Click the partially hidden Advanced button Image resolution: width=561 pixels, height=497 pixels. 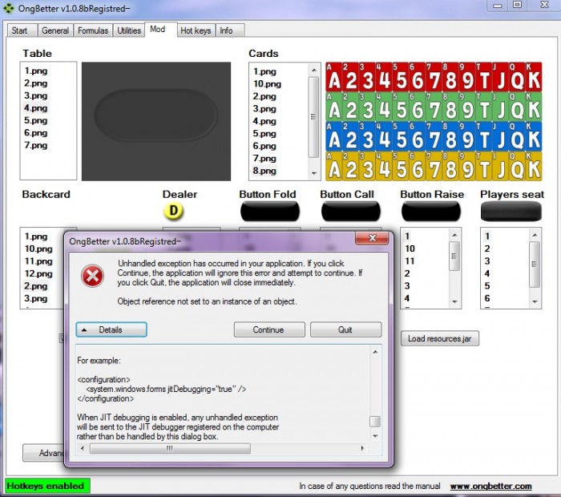(43, 453)
